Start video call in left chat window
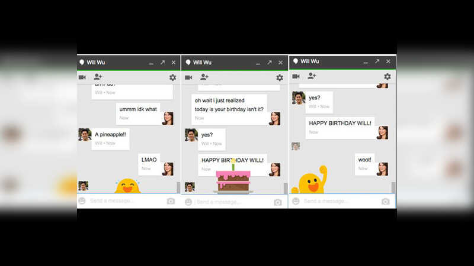The image size is (474, 266). 82,77
